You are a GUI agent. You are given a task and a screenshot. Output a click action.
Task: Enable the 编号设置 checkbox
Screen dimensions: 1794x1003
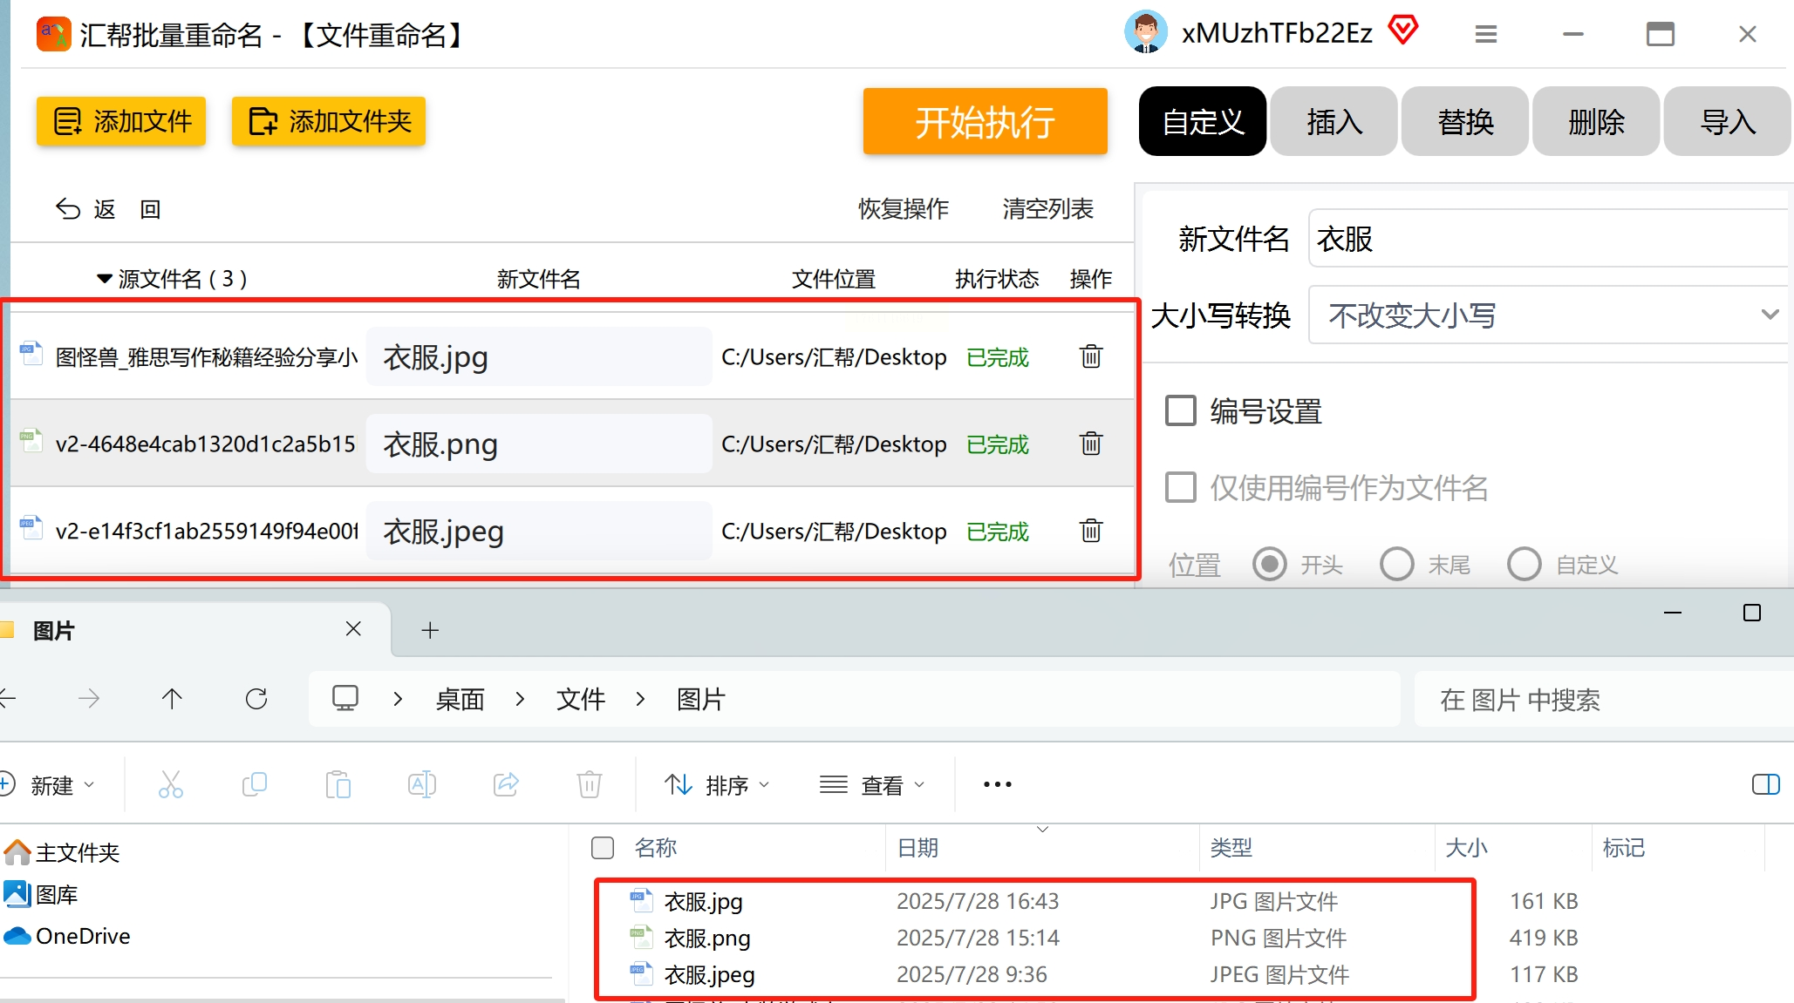click(1181, 410)
